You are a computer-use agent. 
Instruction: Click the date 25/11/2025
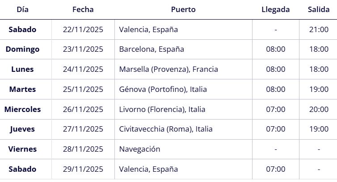pos(83,89)
